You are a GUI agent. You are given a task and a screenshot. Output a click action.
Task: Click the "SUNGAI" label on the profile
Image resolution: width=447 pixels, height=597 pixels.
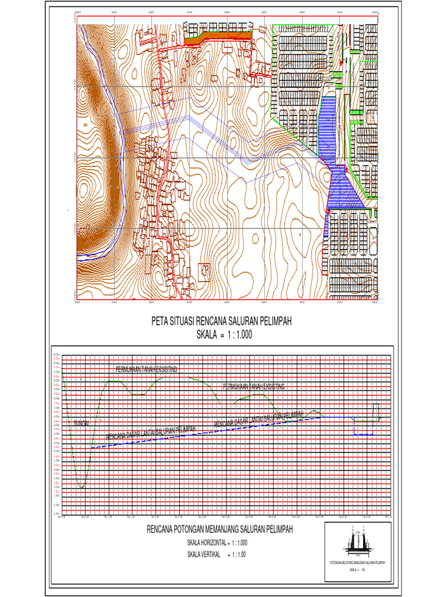click(81, 423)
